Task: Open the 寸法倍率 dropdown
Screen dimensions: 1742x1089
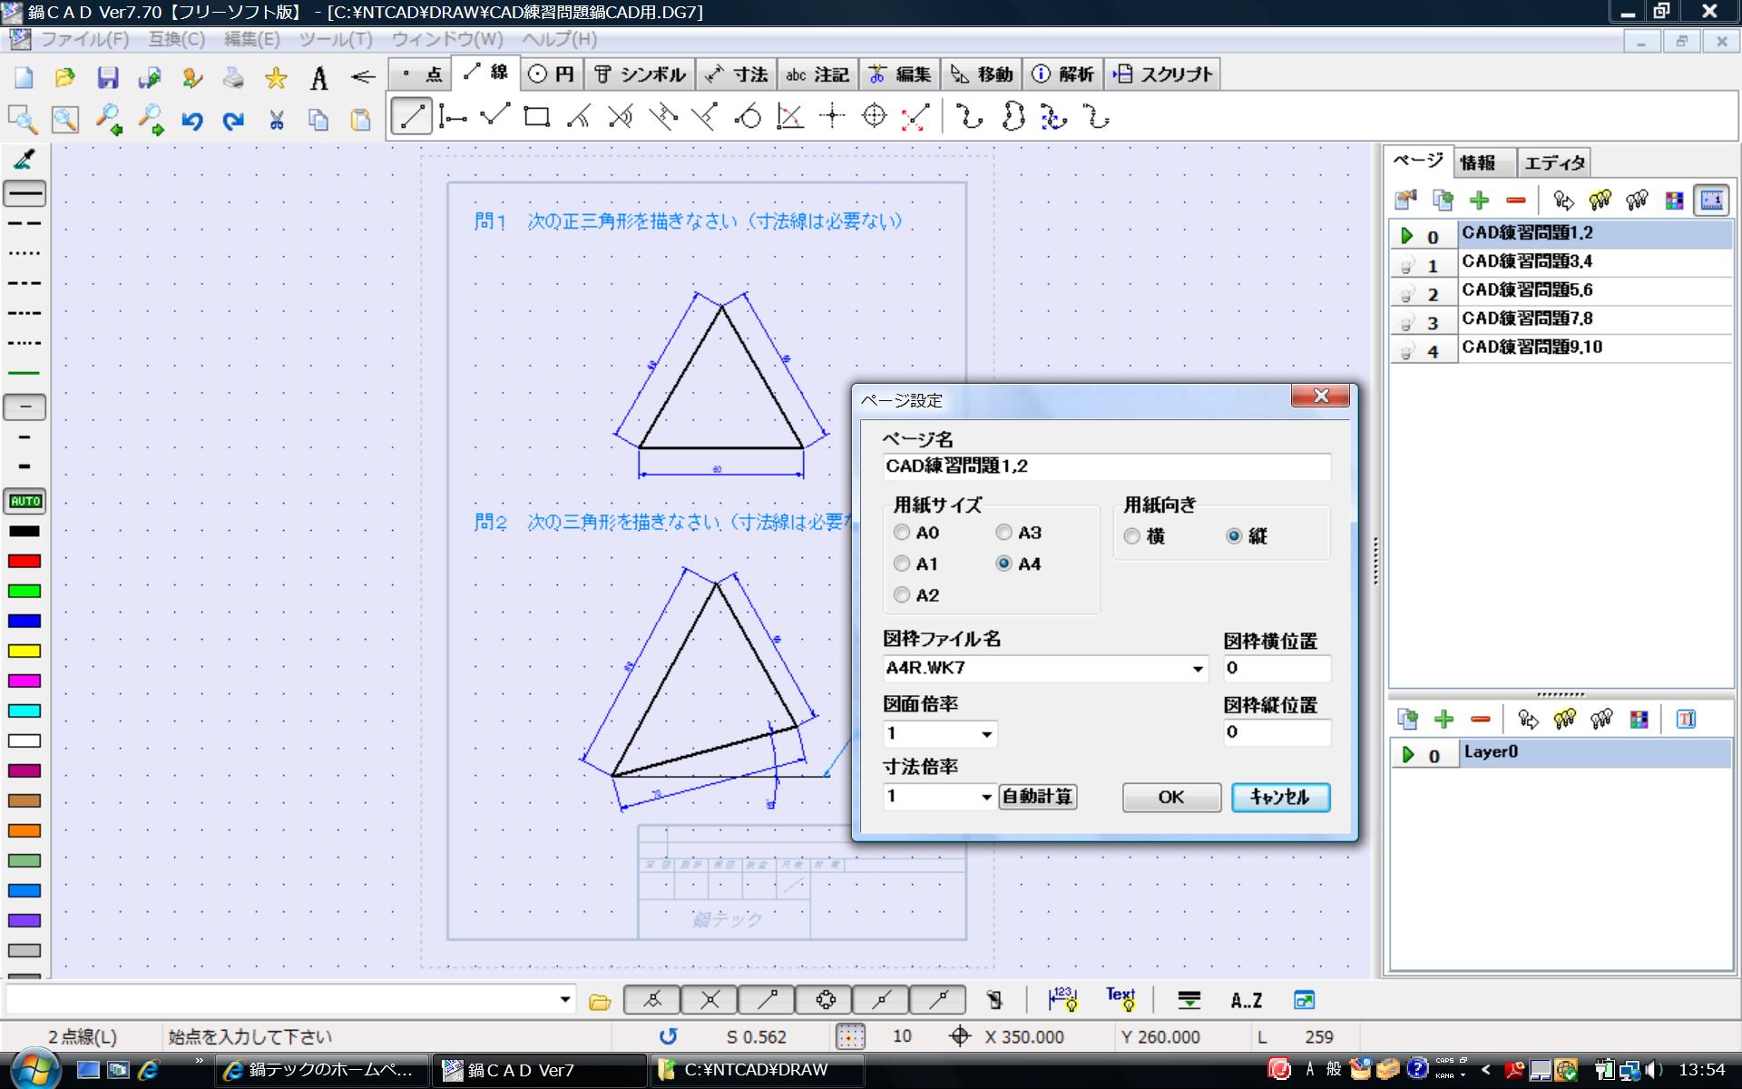Action: coord(986,798)
